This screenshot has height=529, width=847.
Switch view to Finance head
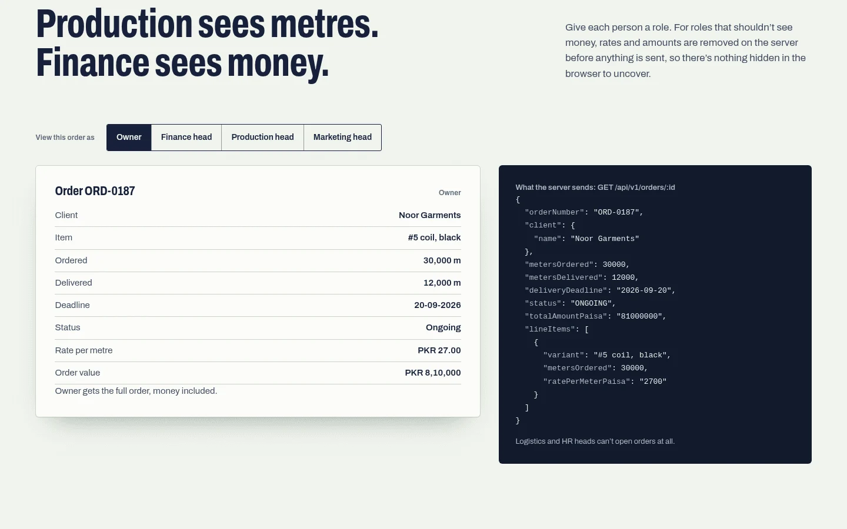pyautogui.click(x=186, y=138)
